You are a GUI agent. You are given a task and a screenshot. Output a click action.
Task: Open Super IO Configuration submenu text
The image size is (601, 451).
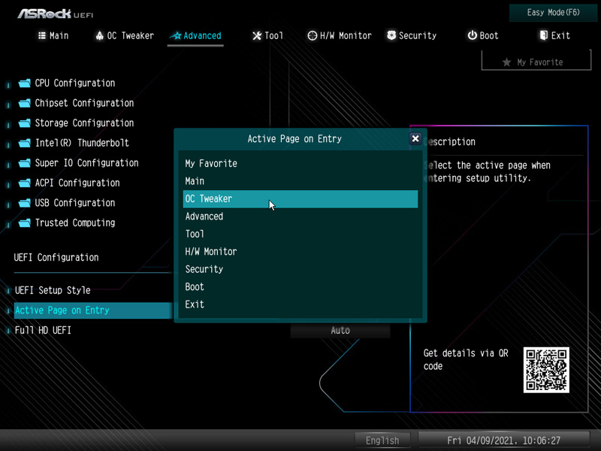point(86,163)
